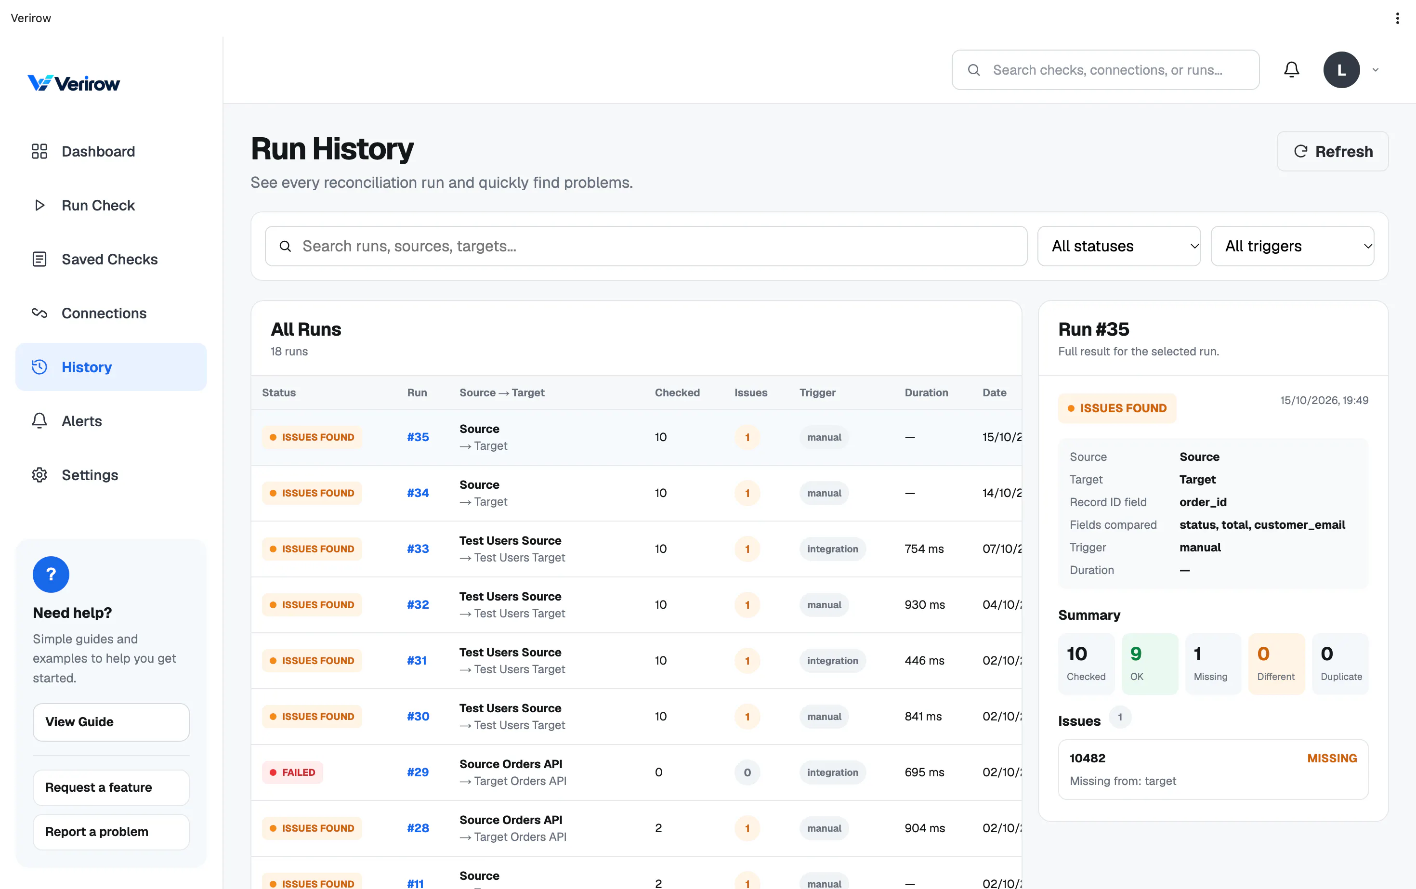Viewport: 1416px width, 889px height.
Task: Navigate to Connections
Action: click(x=111, y=314)
